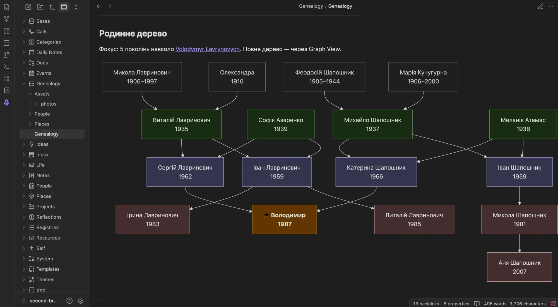Open the System folder
The height and width of the screenshot is (307, 558).
52,259
